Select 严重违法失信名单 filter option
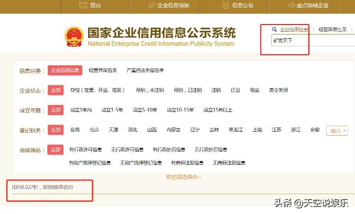Screen dimensions: 355x214 [145, 70]
